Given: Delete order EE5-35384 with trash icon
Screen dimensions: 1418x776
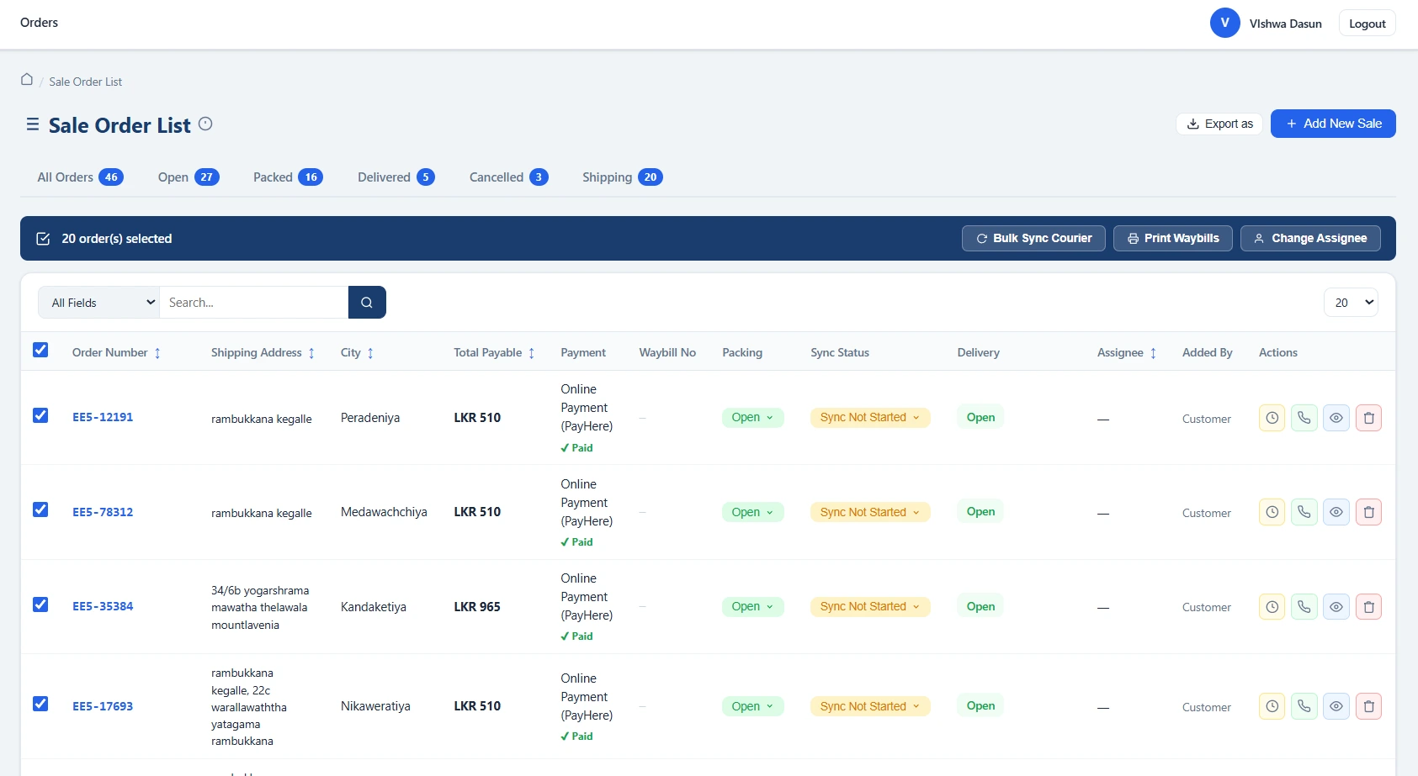Looking at the screenshot, I should click(x=1368, y=606).
